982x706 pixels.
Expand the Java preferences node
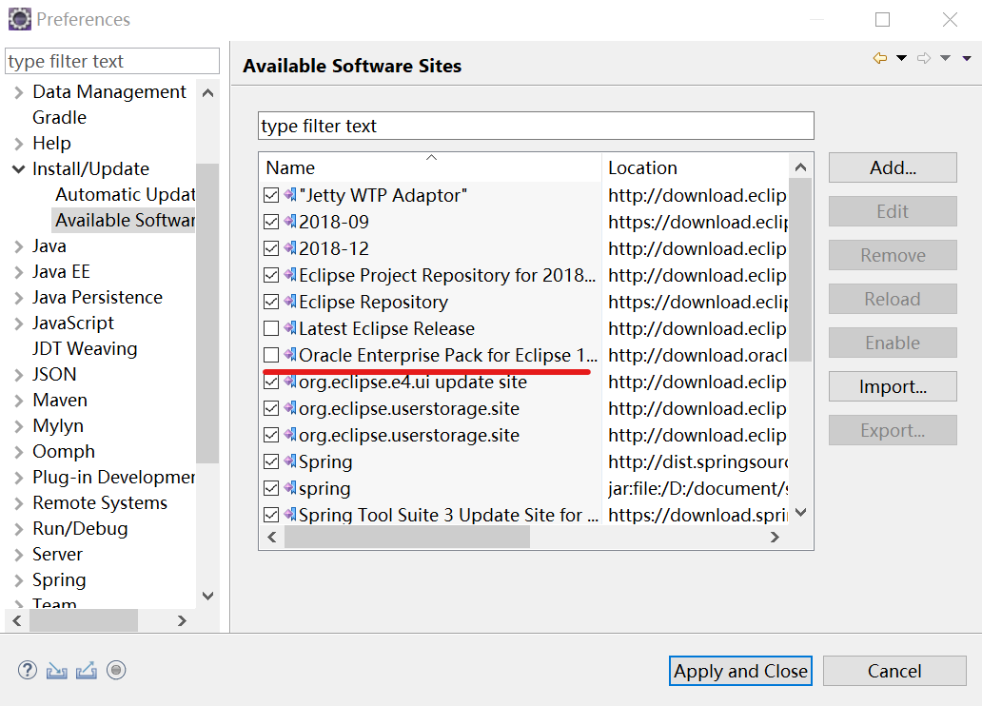pos(19,246)
